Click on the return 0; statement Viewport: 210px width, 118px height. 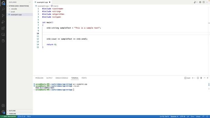pyautogui.click(x=52, y=45)
